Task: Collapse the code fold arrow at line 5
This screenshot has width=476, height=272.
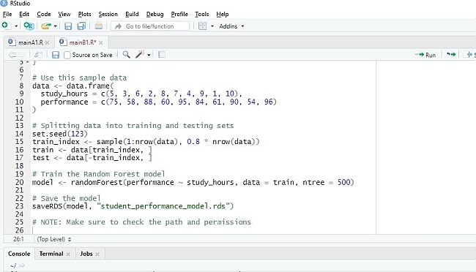Action: 27,62
